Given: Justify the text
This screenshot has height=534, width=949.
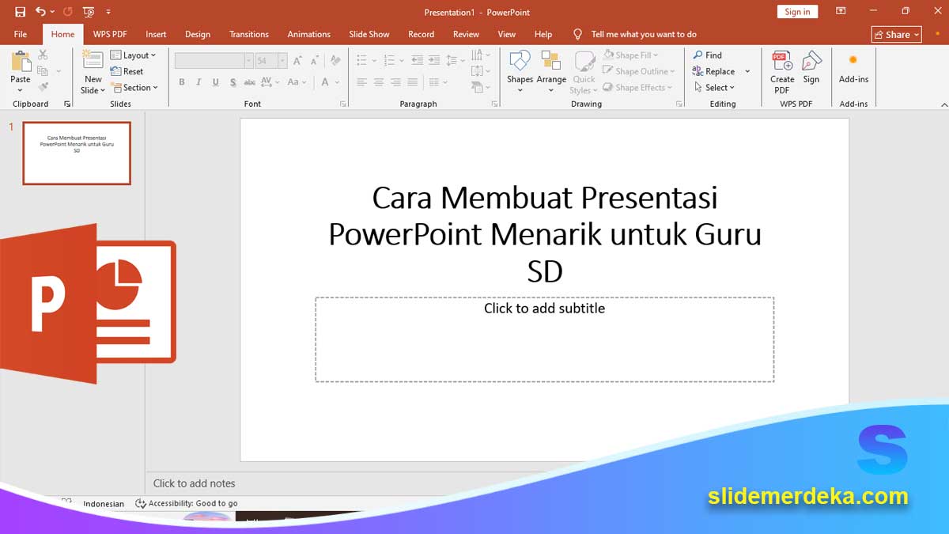Looking at the screenshot, I should (x=412, y=82).
